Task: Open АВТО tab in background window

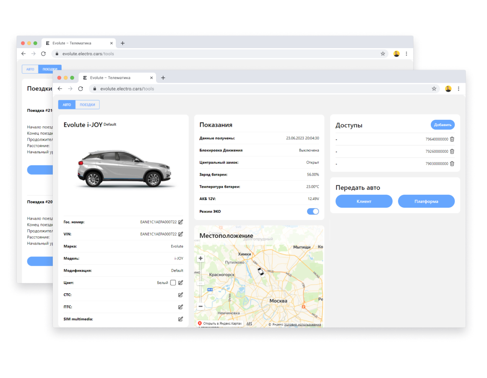Action: [30, 69]
